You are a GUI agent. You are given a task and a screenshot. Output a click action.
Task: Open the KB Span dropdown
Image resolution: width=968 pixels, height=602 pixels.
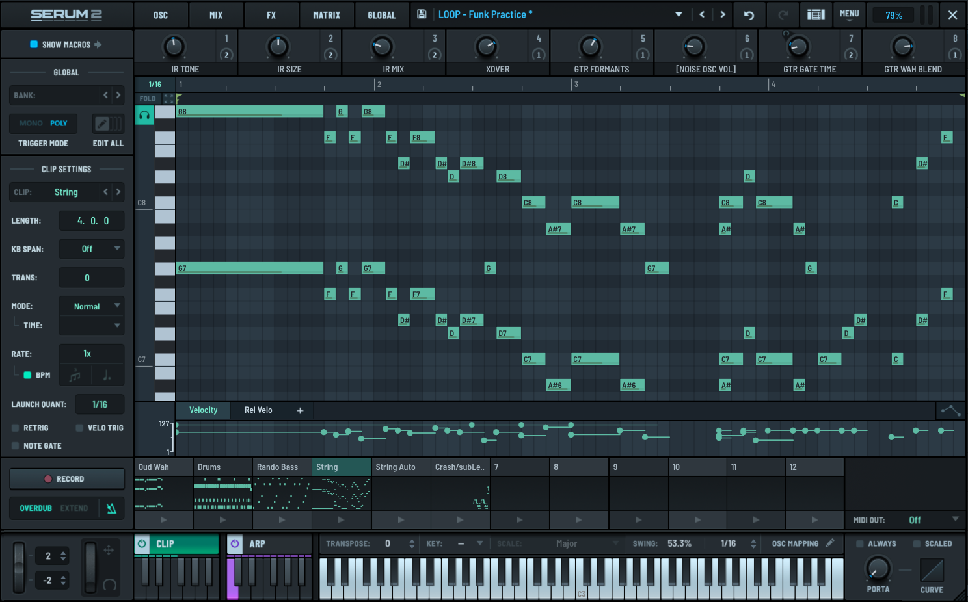pyautogui.click(x=91, y=249)
